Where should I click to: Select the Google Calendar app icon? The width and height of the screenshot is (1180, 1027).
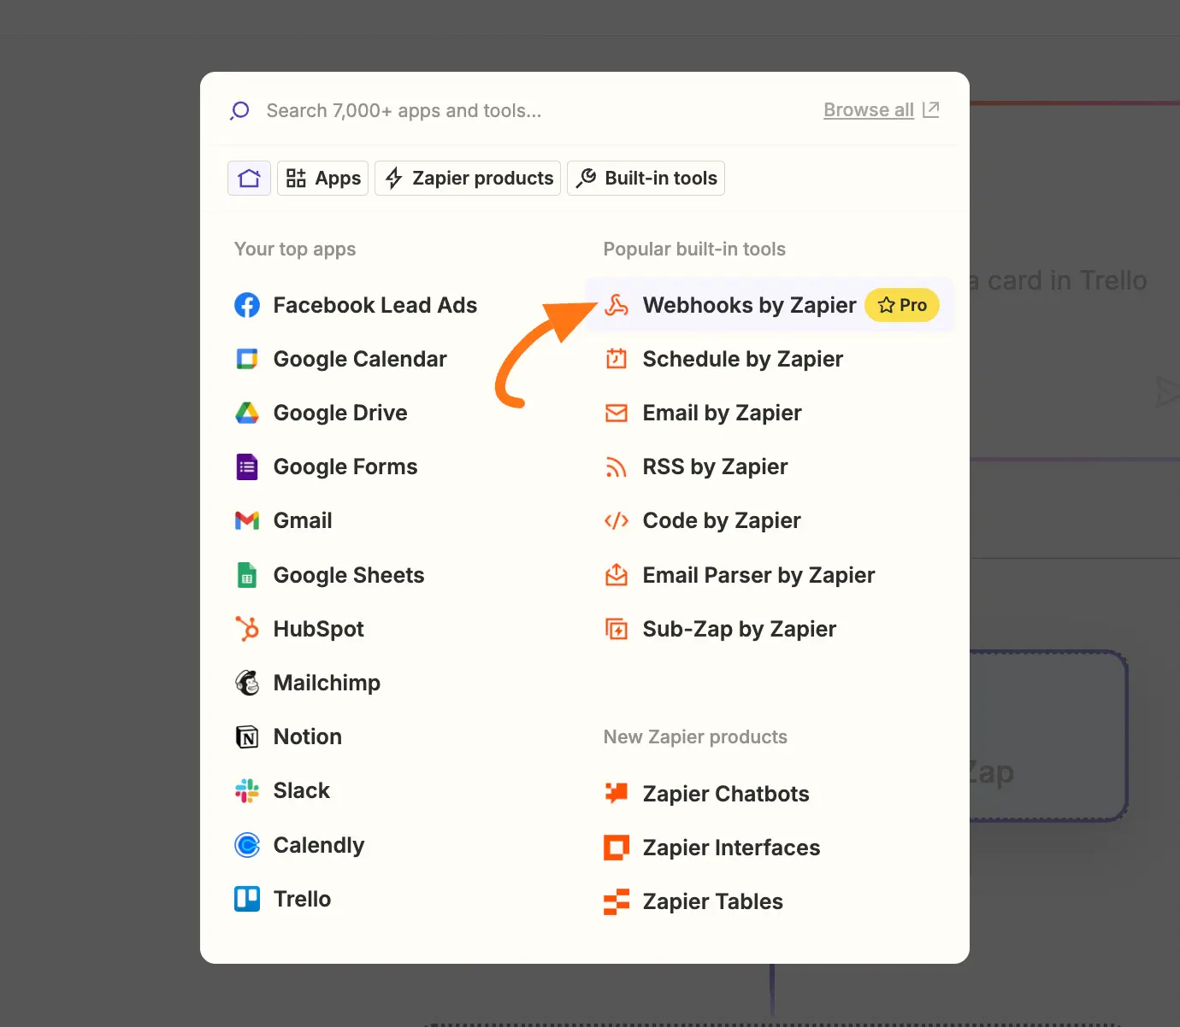pos(247,359)
